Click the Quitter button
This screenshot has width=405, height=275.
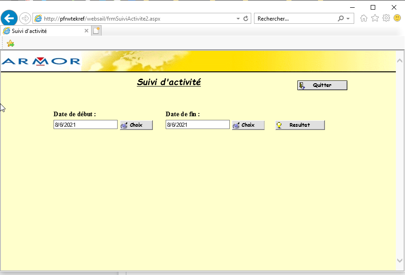[322, 85]
